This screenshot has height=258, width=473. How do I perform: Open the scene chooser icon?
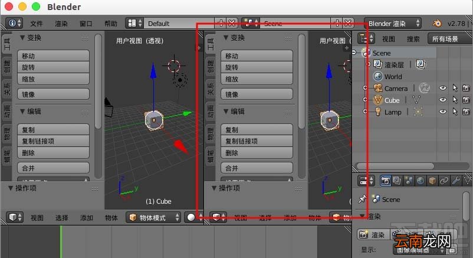pos(251,23)
